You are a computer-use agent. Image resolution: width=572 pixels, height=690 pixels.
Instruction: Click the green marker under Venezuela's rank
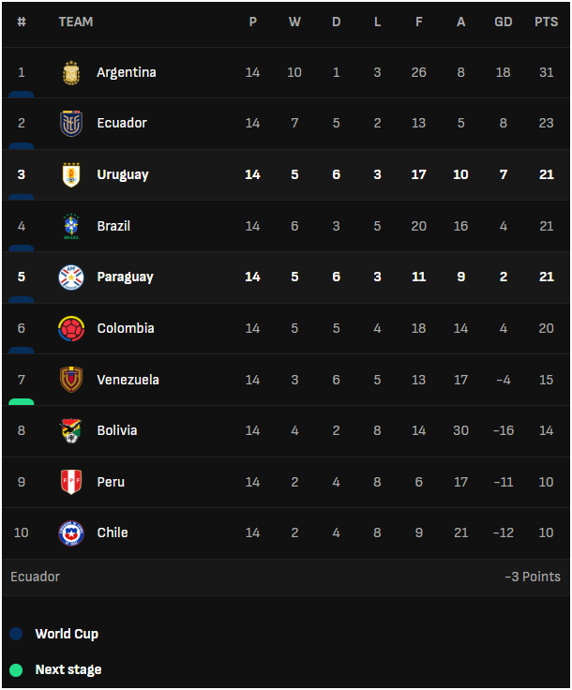[22, 402]
